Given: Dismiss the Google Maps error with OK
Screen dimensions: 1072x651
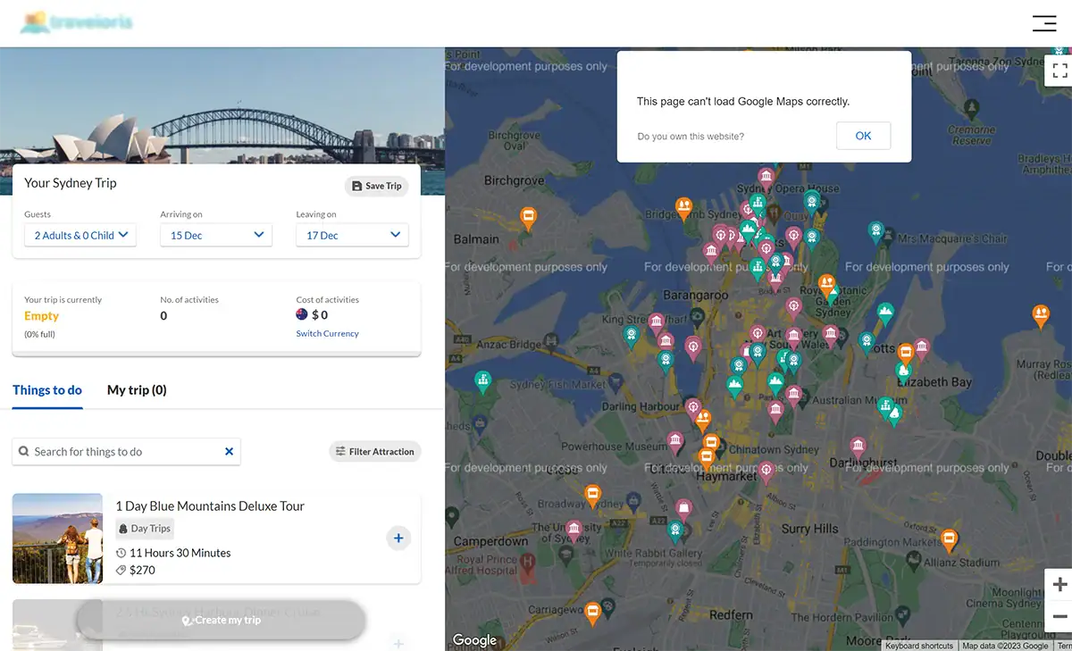Looking at the screenshot, I should click(x=863, y=136).
